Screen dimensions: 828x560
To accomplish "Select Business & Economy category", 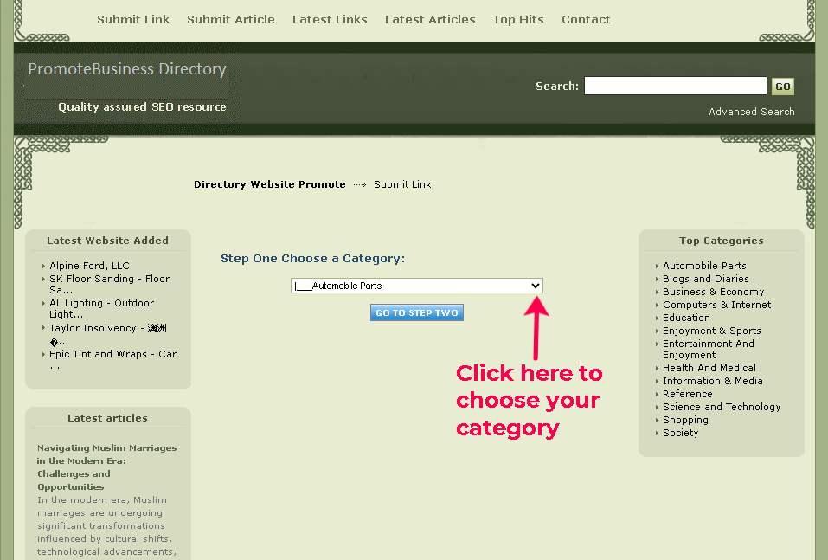I will click(714, 292).
